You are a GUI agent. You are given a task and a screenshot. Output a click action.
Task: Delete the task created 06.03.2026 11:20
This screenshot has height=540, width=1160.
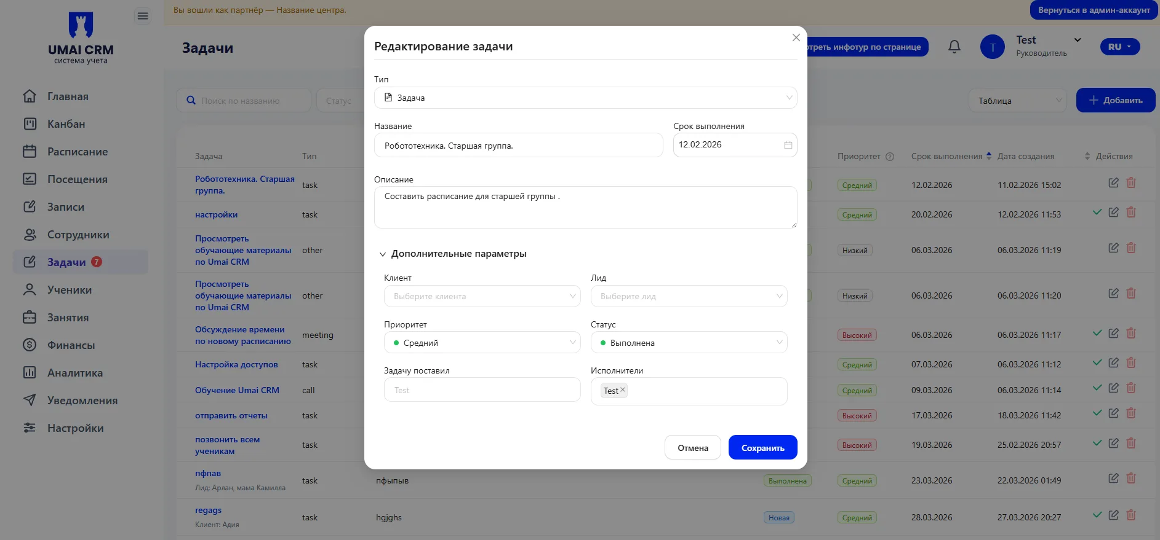click(x=1131, y=294)
